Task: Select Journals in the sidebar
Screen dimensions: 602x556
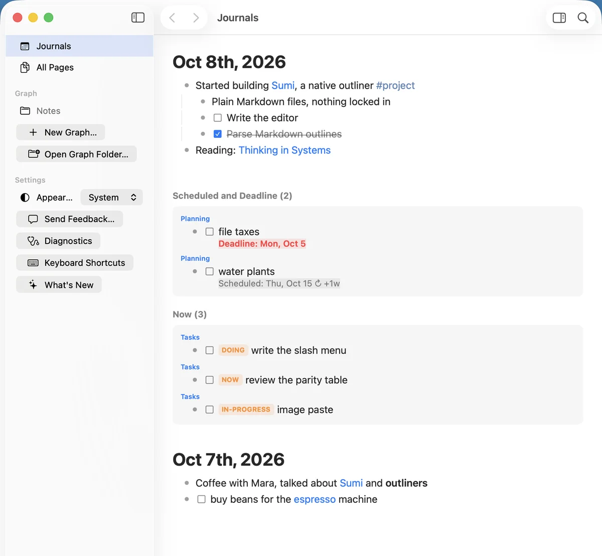Action: tap(79, 46)
